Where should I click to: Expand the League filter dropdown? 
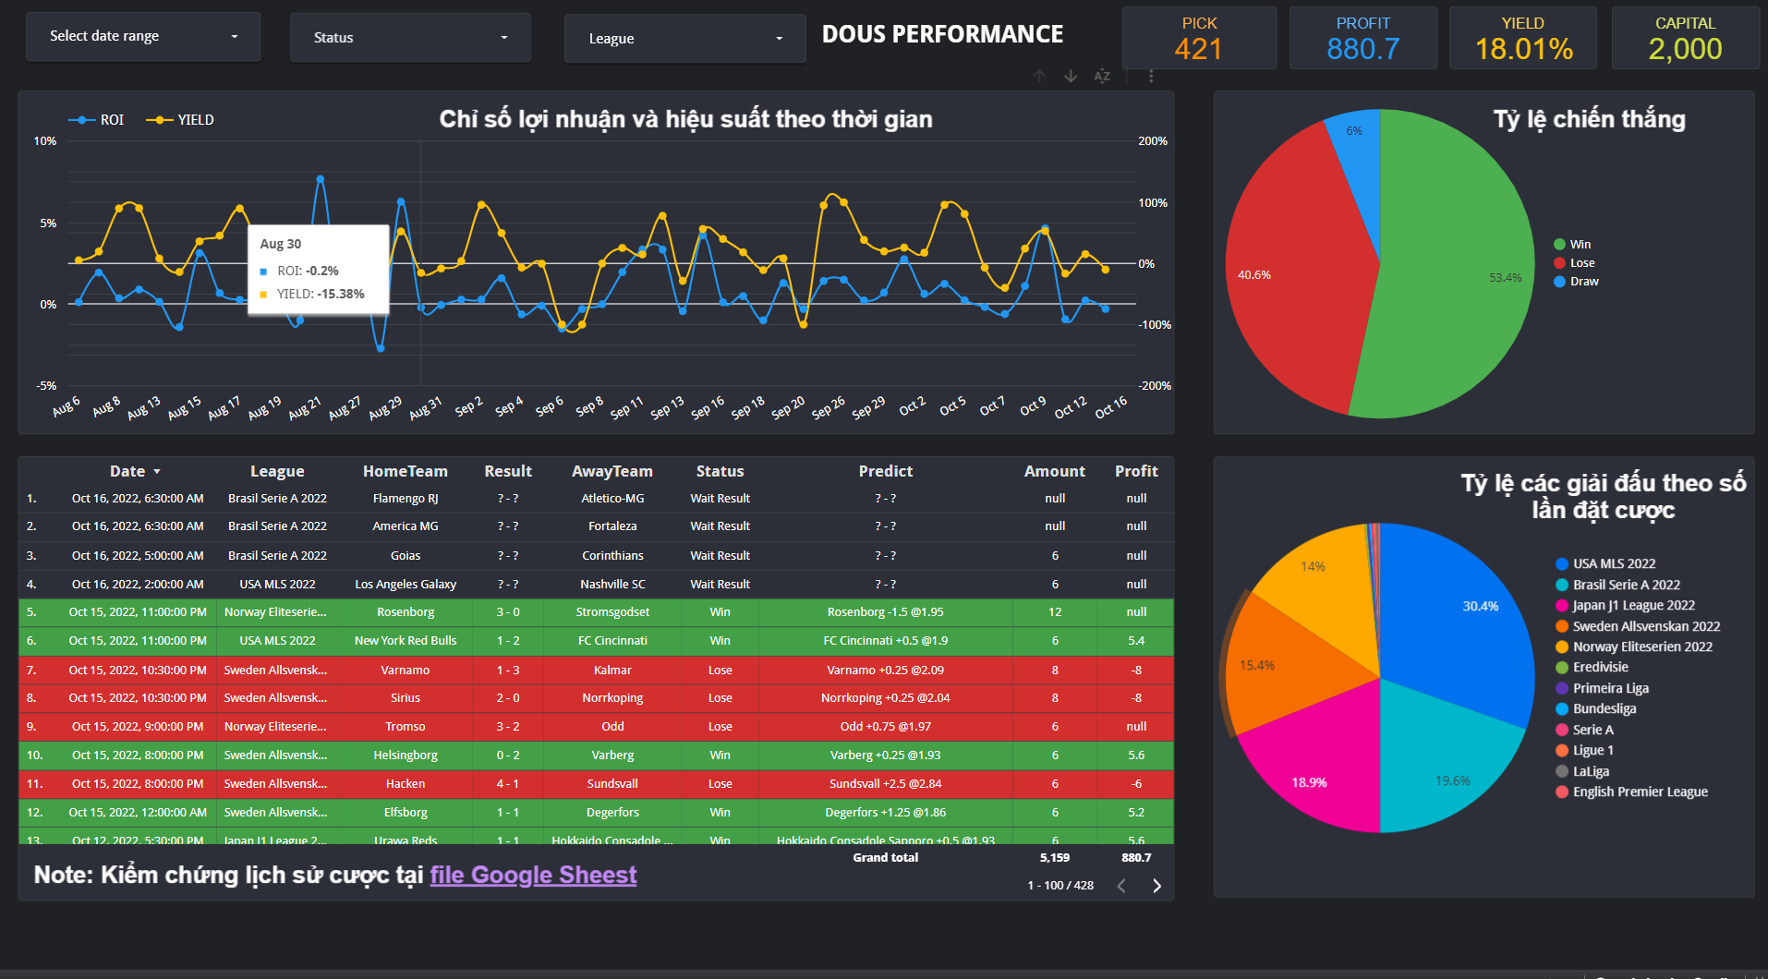pyautogui.click(x=684, y=39)
